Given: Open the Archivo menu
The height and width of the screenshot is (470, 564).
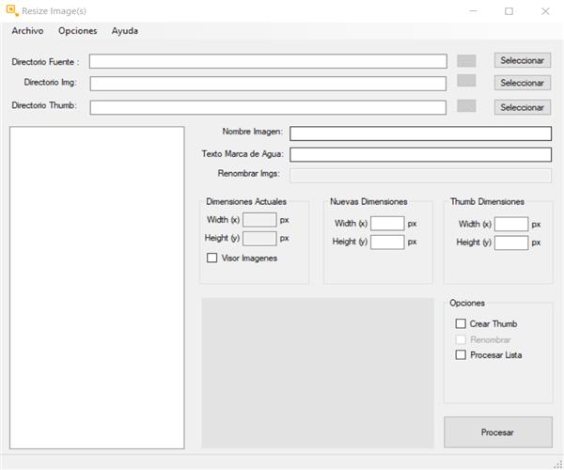Looking at the screenshot, I should click(x=28, y=31).
